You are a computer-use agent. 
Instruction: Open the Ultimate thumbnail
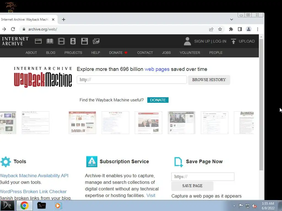coord(244,123)
